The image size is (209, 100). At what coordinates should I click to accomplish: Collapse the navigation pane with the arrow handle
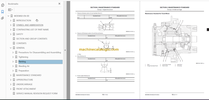(65, 50)
